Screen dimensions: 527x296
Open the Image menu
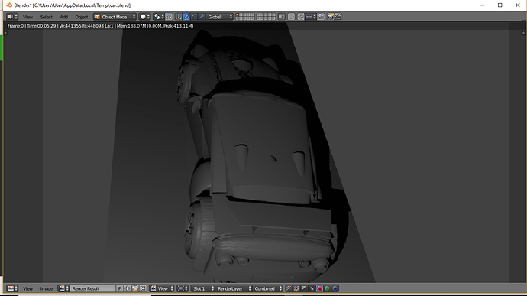(x=47, y=288)
